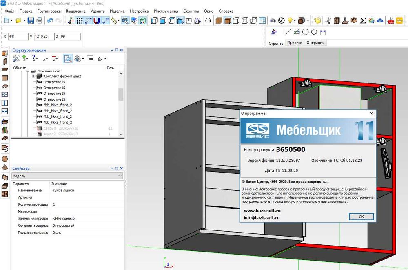Click the cabinet wardrobe icon in toolbar
Viewport: 408px width, 270px height.
coord(337,20)
